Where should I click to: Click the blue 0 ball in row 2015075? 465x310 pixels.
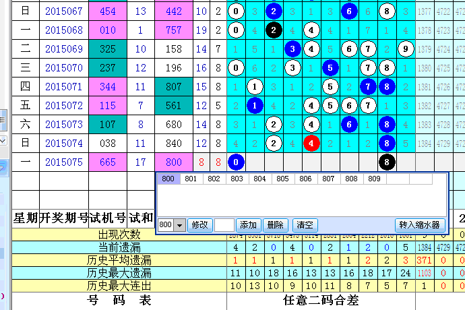pos(236,162)
